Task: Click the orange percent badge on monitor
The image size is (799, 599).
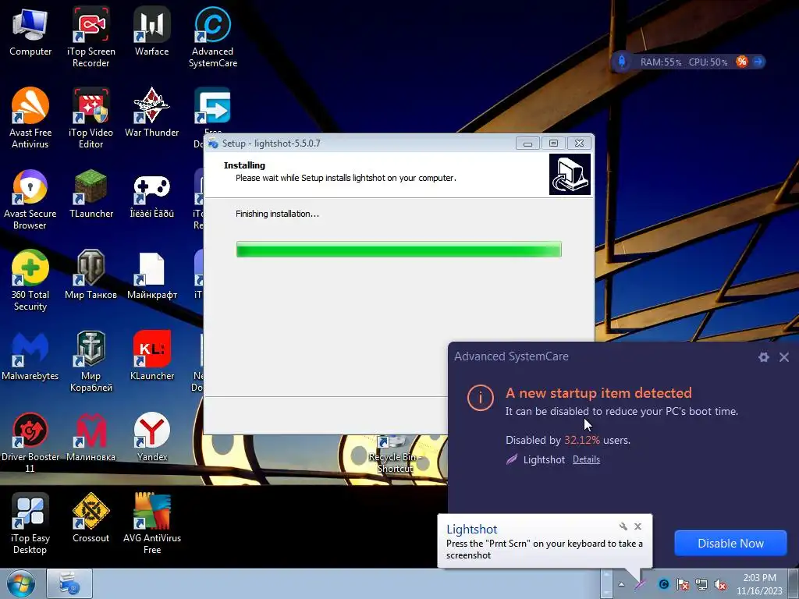Action: coord(741,62)
